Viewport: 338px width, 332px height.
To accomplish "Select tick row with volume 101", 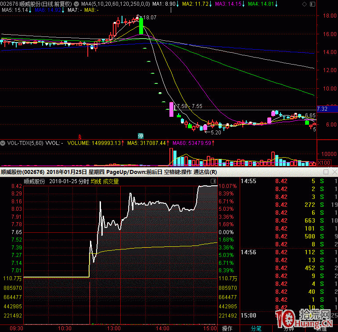I will click(289, 228).
